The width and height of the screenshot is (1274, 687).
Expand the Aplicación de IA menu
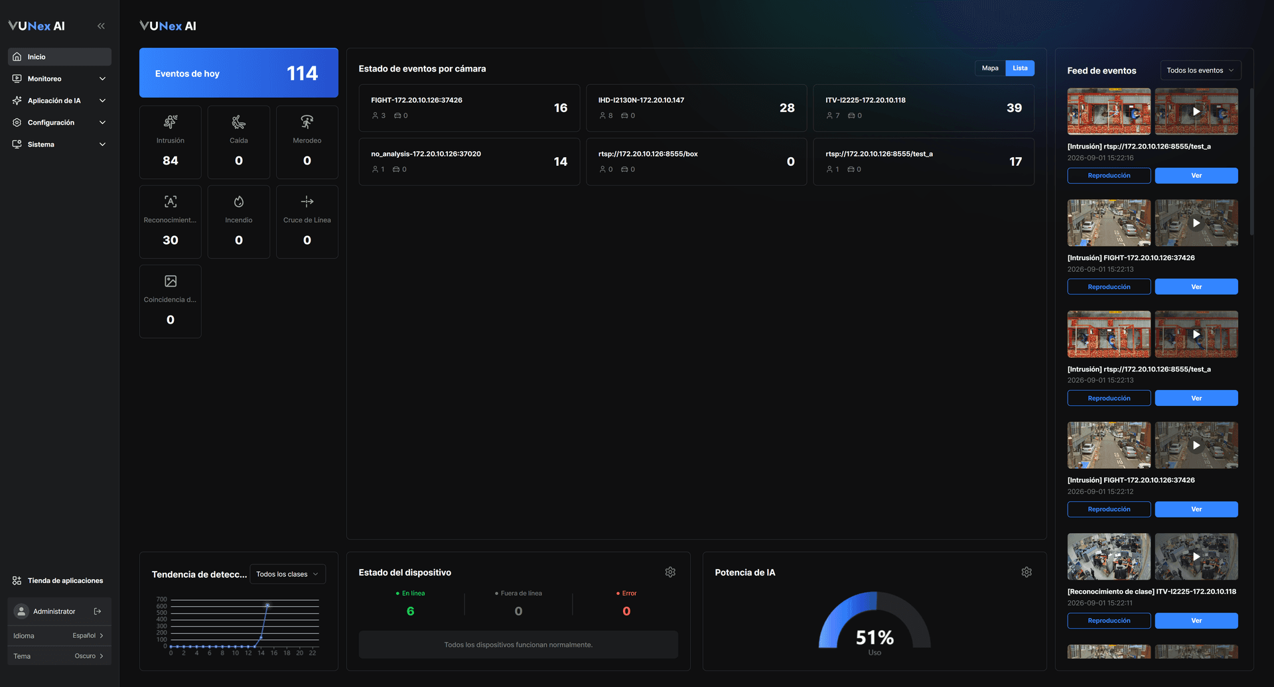coord(102,101)
